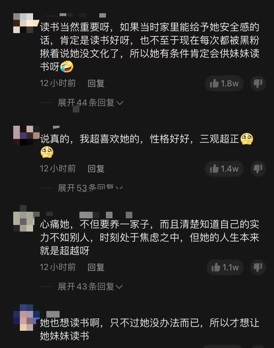Open the first commenter's avatar
This screenshot has width=274, height=348.
coord(23,23)
